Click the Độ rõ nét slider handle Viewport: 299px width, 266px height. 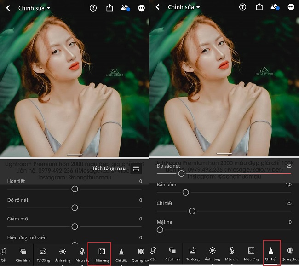click(x=75, y=208)
